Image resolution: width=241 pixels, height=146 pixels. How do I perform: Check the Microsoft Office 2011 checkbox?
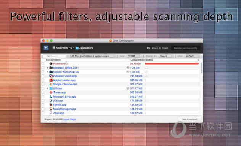(x=43, y=68)
